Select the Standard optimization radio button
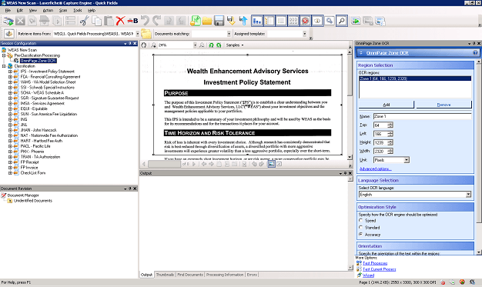 click(x=361, y=228)
